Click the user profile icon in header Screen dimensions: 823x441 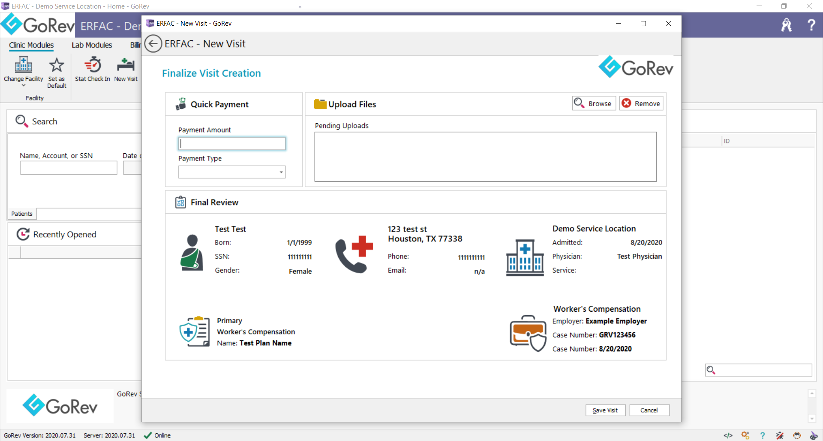point(787,25)
